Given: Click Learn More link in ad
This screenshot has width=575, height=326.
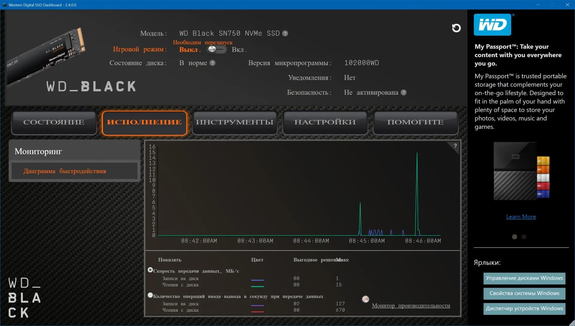Looking at the screenshot, I should (x=521, y=217).
